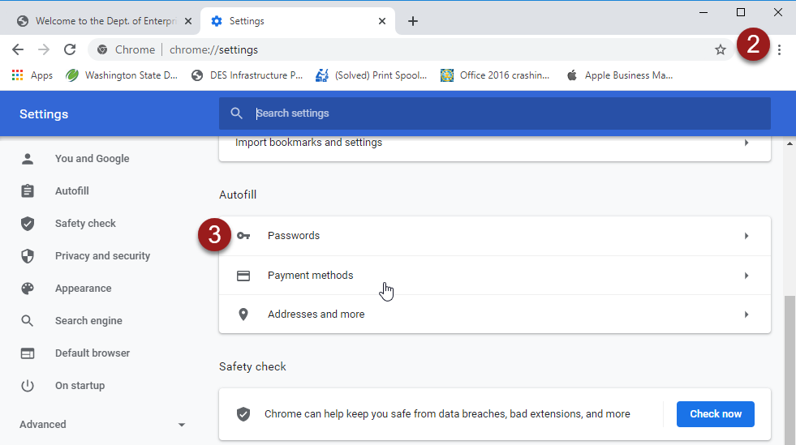Select the Settings tab

297,21
